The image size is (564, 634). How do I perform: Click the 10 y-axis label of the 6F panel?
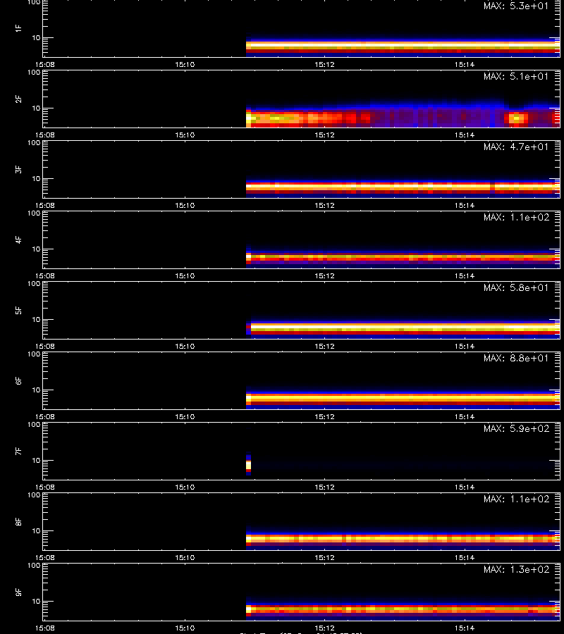click(37, 390)
